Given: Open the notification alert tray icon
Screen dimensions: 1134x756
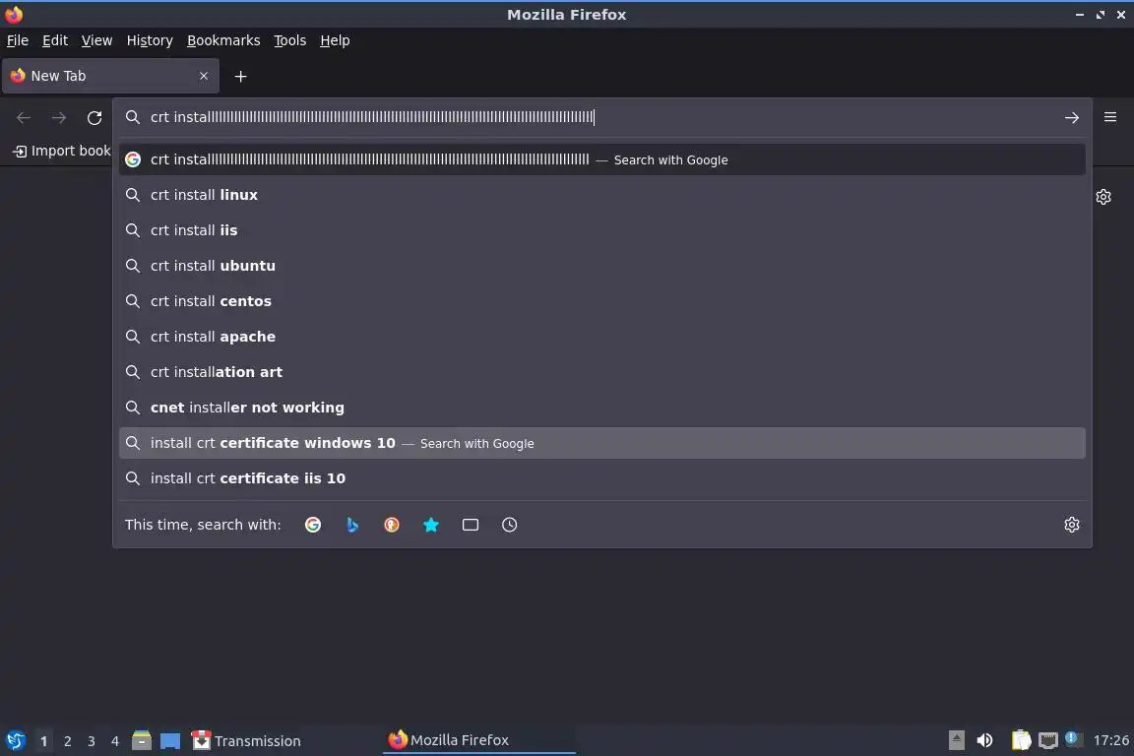Looking at the screenshot, I should pos(1072,738).
